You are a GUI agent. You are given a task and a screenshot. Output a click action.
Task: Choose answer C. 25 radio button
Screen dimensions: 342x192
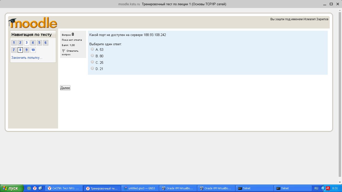coord(92,62)
